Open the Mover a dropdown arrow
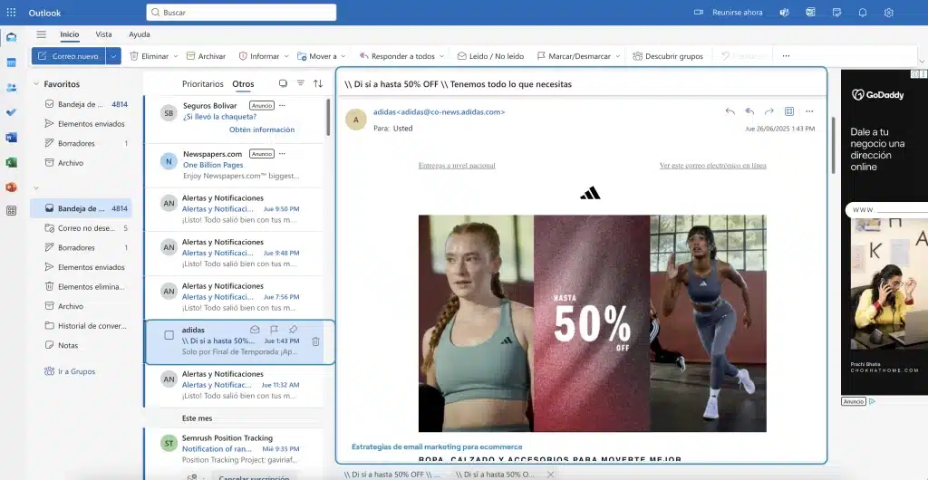The width and height of the screenshot is (928, 480). tap(343, 56)
